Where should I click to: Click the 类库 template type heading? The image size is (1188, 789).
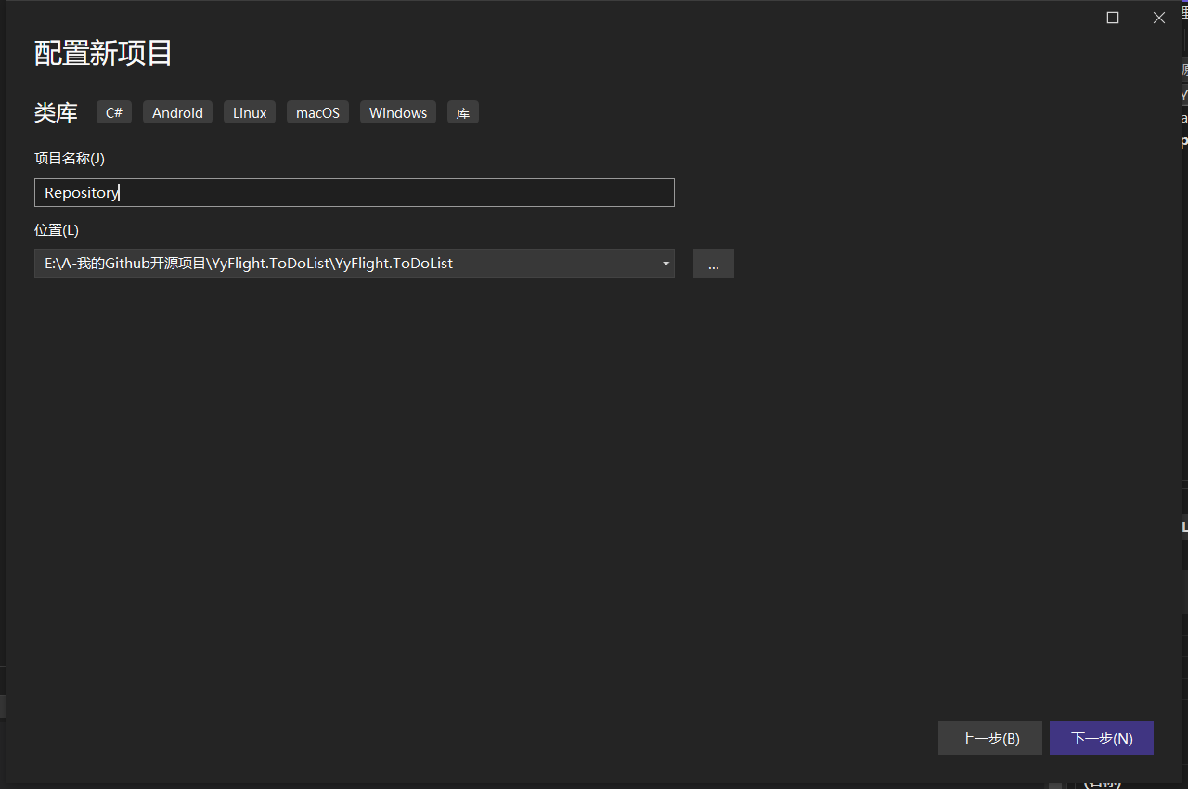tap(55, 111)
